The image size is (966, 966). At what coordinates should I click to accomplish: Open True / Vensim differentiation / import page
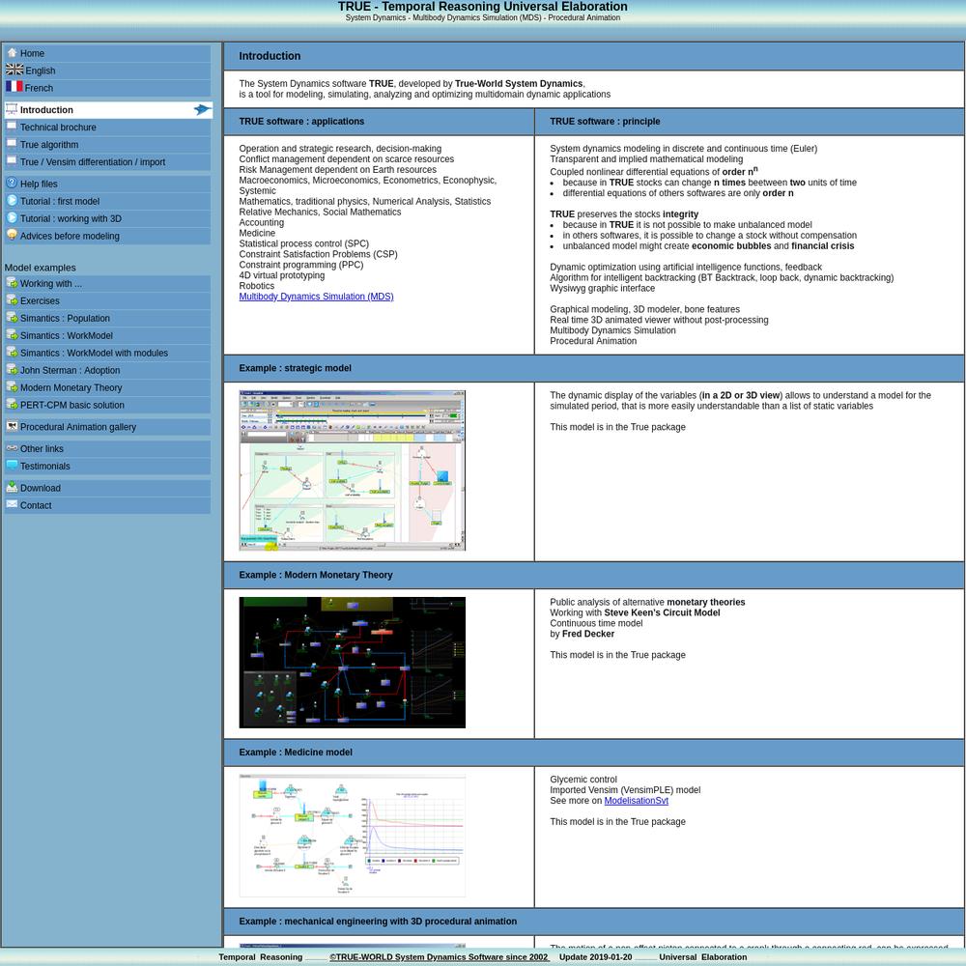tap(107, 162)
